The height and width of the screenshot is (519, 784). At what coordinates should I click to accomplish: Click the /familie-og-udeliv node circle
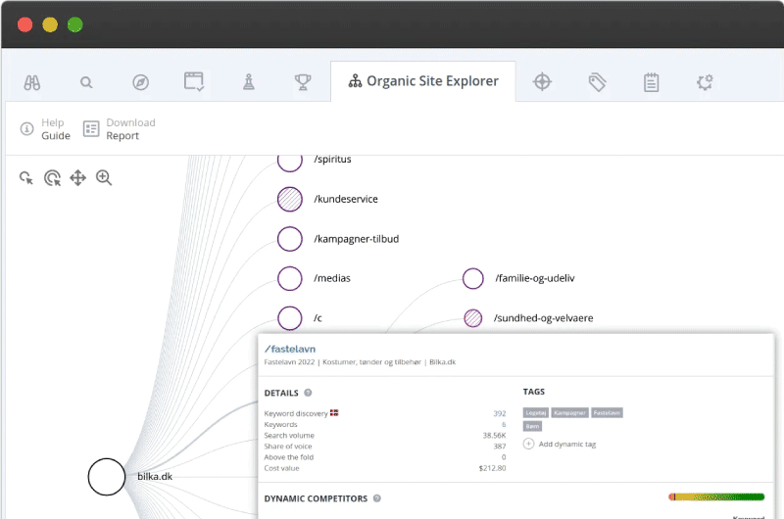(x=473, y=278)
